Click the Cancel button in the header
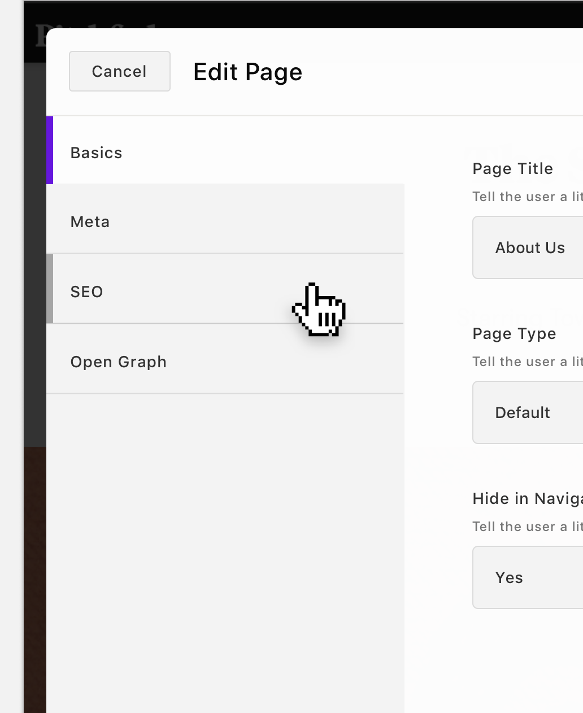Screen dimensions: 583x713 pos(119,71)
